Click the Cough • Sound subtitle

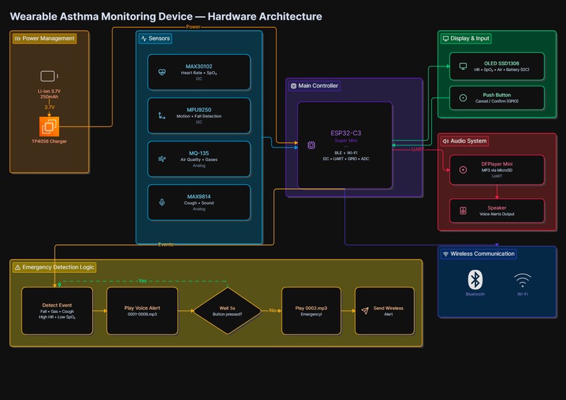tap(199, 203)
